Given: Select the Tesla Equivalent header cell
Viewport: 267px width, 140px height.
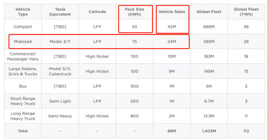Looking at the screenshot, I should 60,12.
